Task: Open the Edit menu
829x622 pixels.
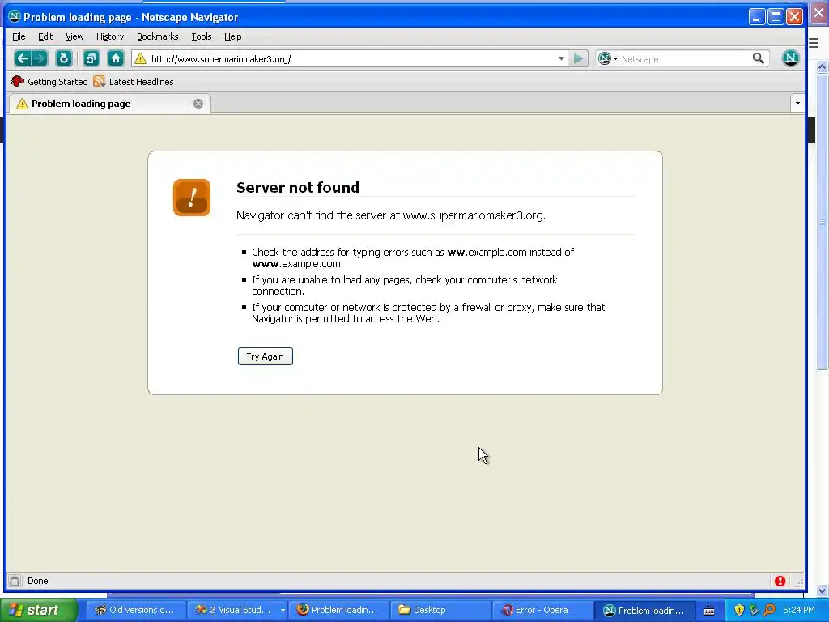Action: [x=45, y=36]
